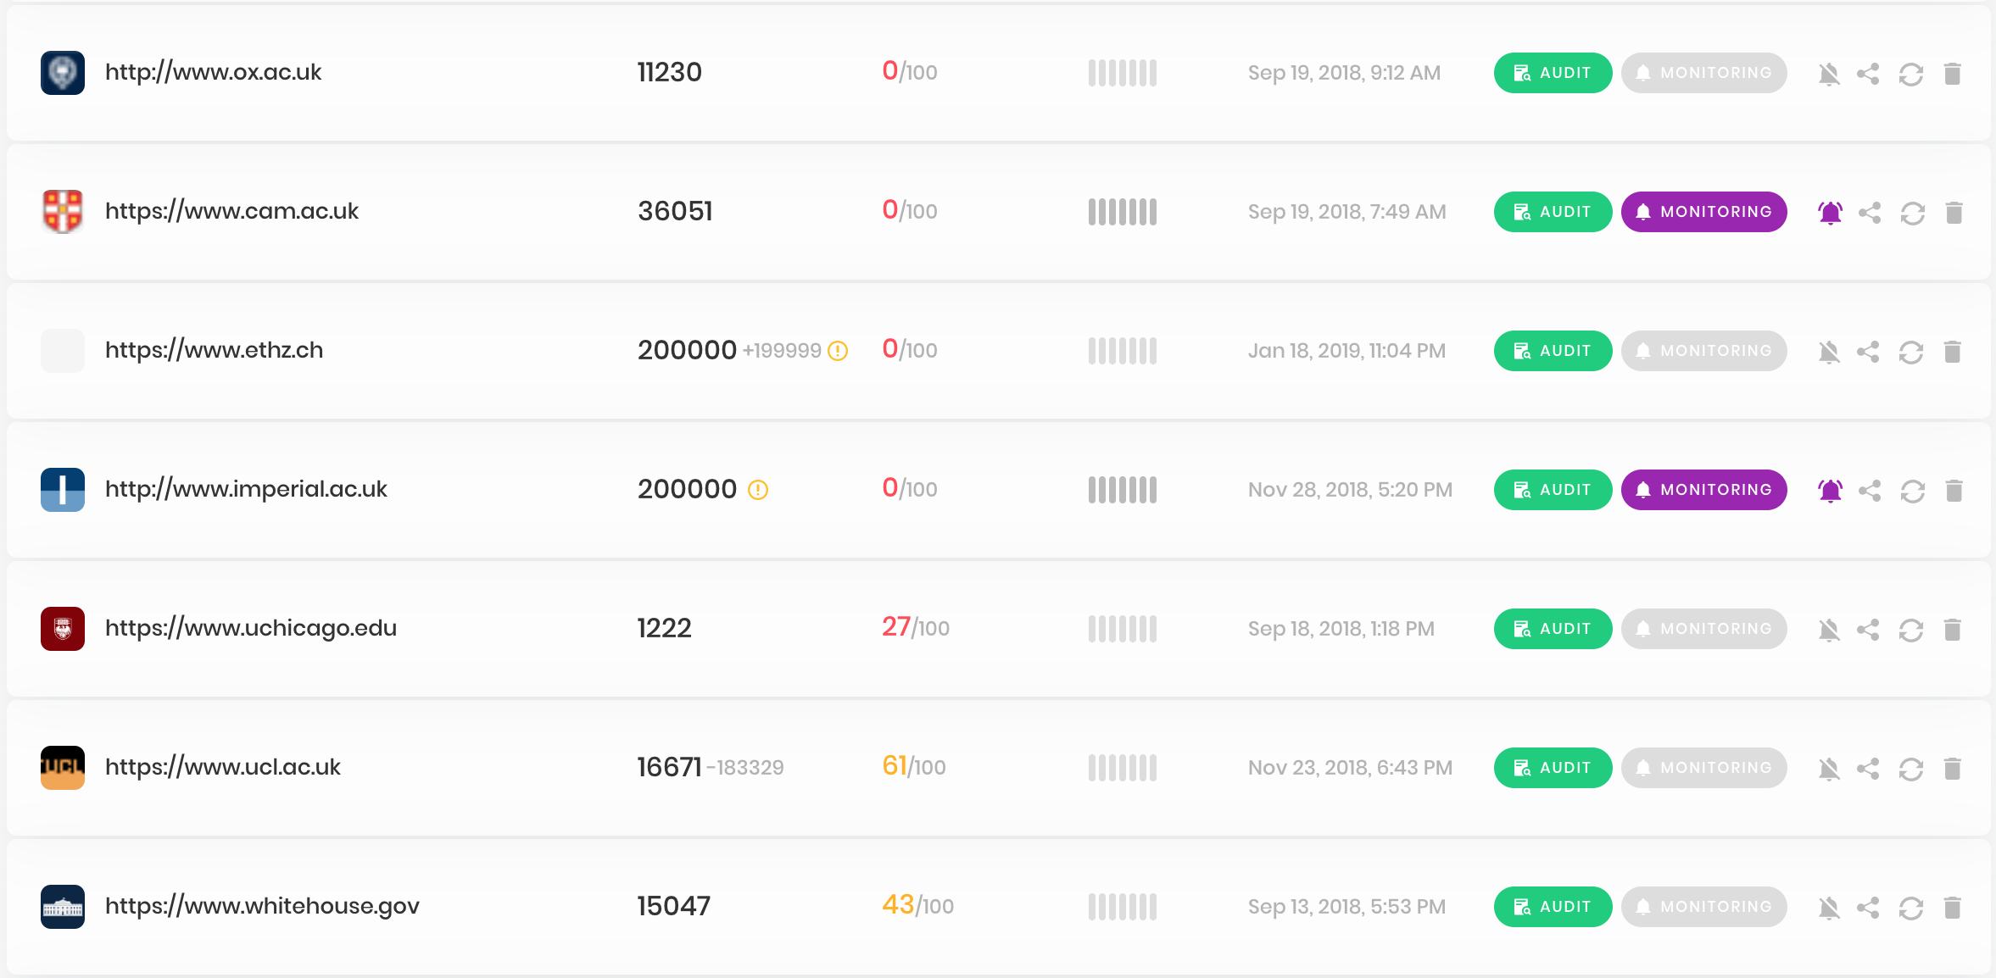This screenshot has height=978, width=1996.
Task: Click warning icon next to ethz.ch page count
Action: pyautogui.click(x=838, y=351)
